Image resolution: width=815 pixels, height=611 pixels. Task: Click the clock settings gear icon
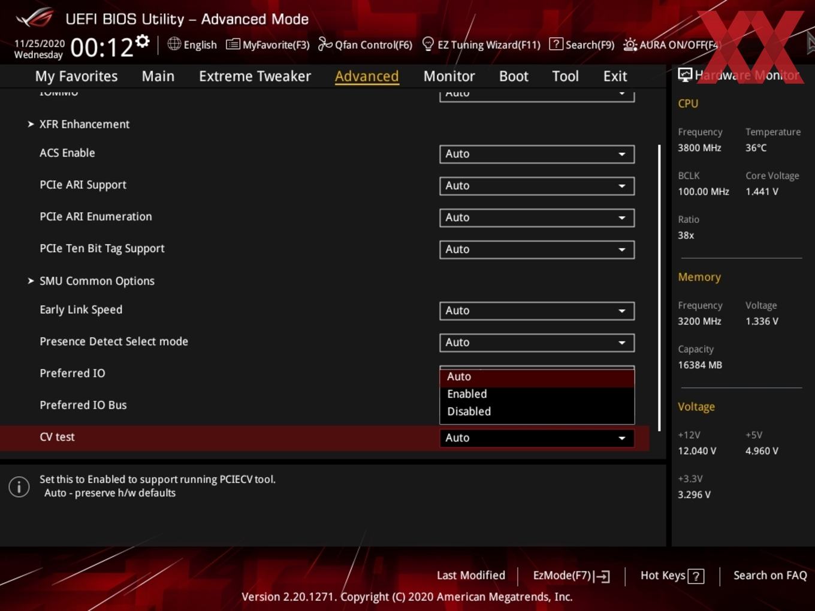[x=143, y=41]
